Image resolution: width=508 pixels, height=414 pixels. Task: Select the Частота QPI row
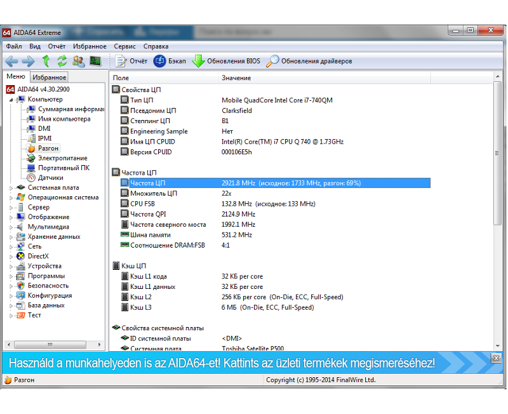(x=275, y=214)
